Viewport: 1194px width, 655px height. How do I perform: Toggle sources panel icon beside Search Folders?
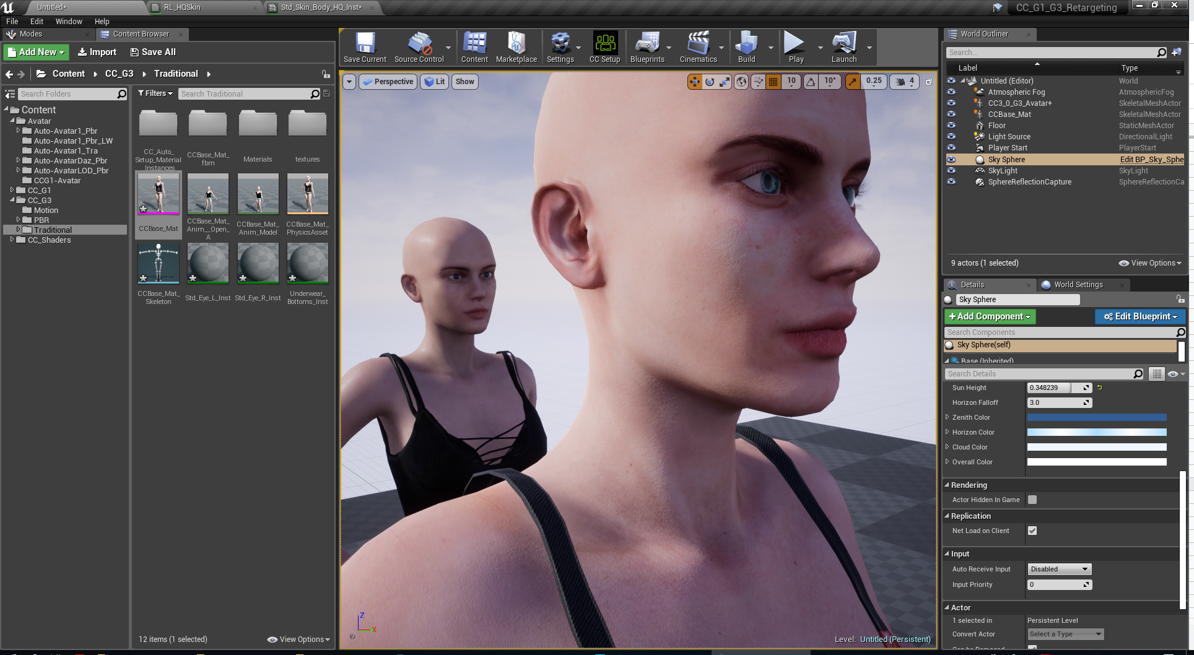10,94
